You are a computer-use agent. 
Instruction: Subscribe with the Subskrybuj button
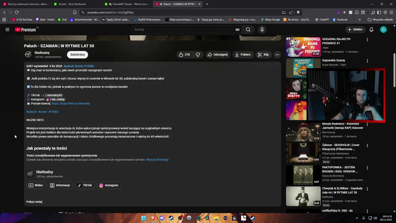[77, 55]
